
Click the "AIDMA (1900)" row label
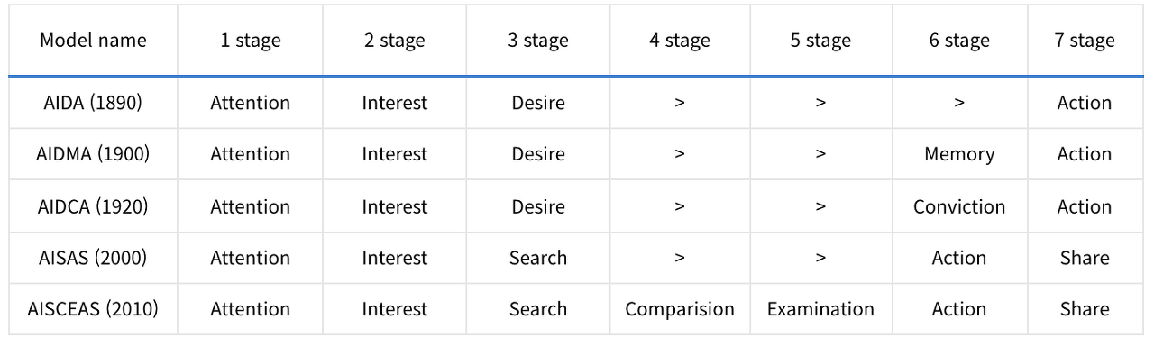(x=93, y=154)
